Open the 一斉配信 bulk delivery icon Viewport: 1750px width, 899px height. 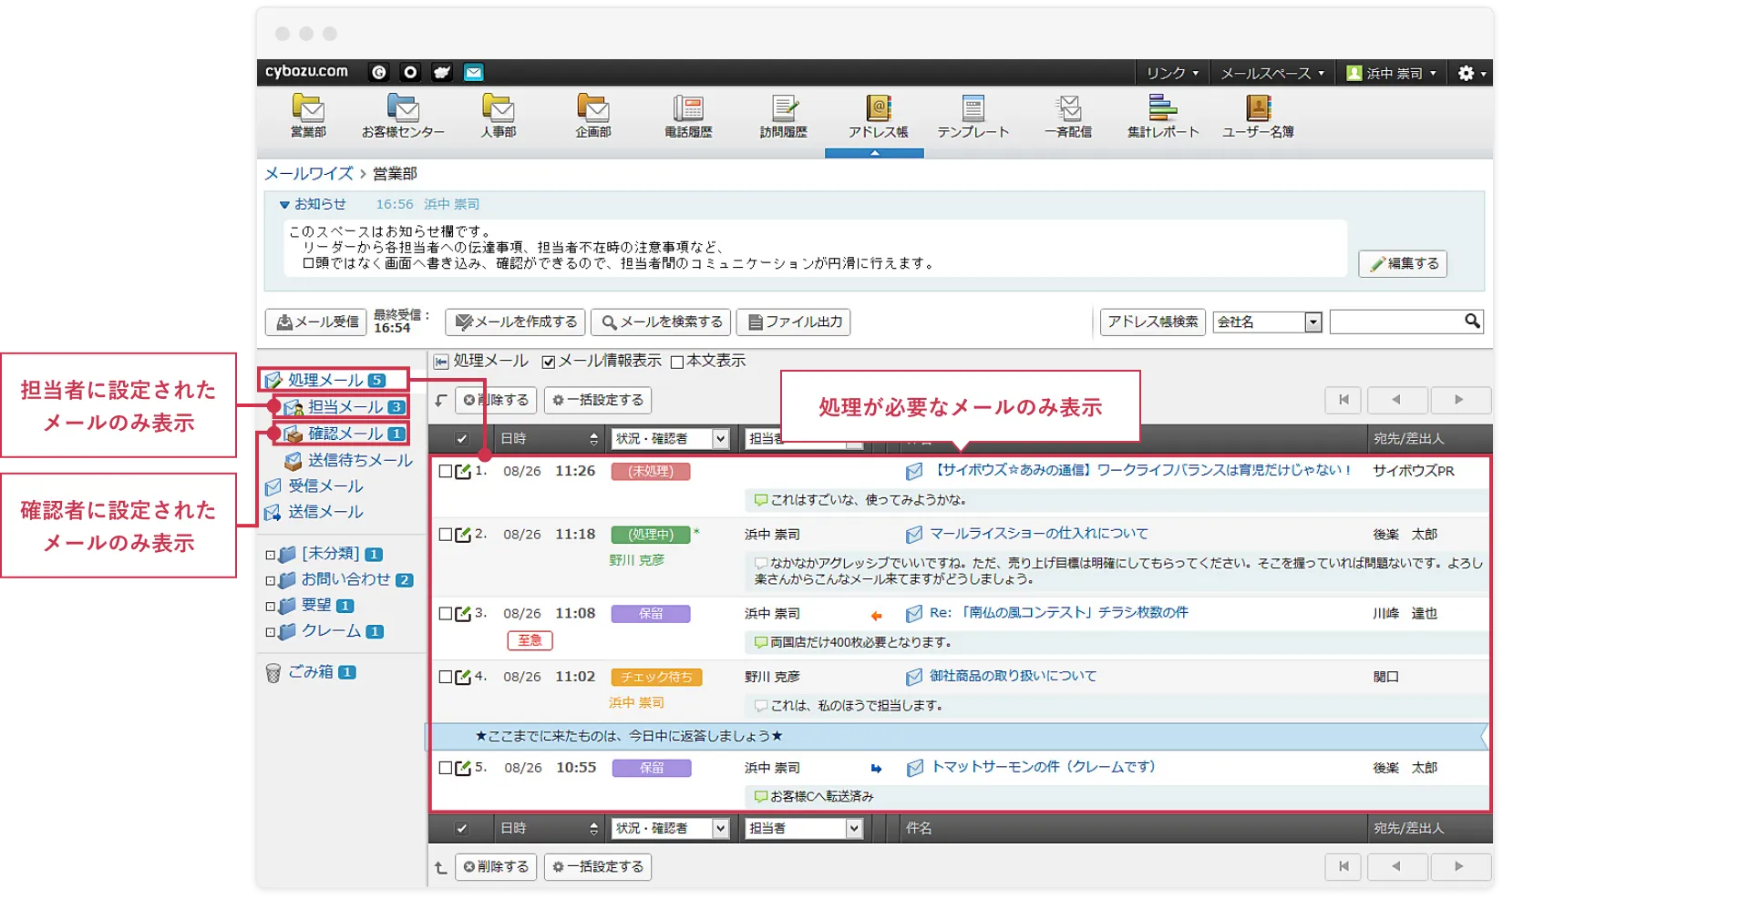tap(1067, 109)
